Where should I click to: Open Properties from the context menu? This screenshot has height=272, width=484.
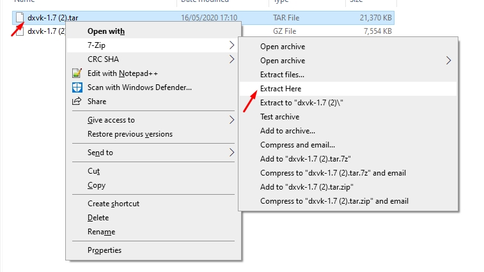point(104,250)
